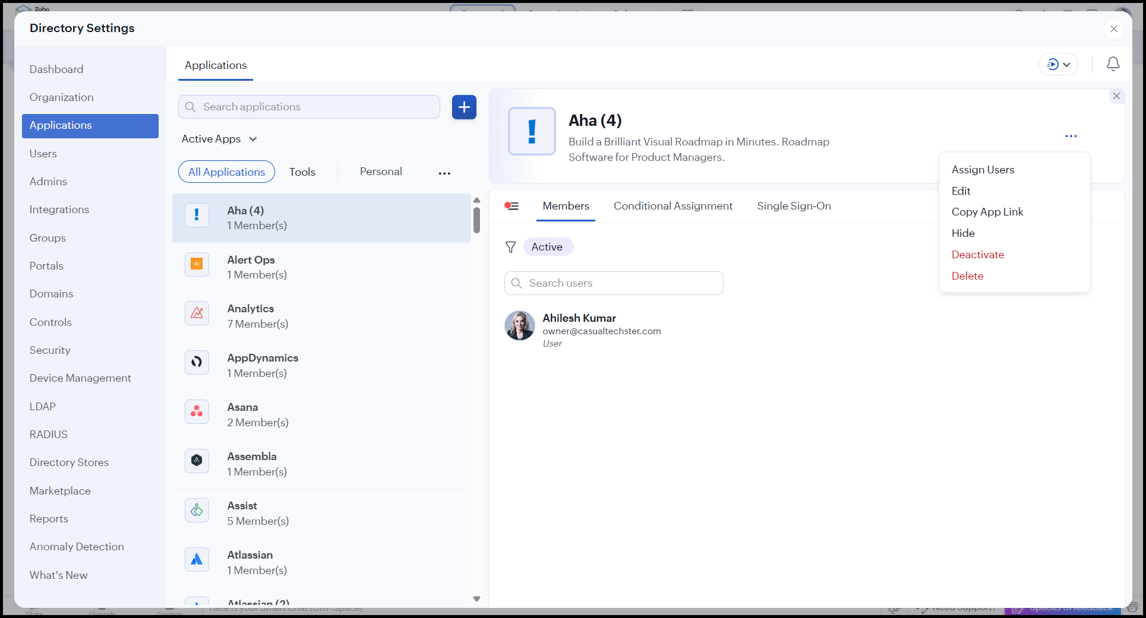Click the Alert Ops app icon

coord(197,264)
